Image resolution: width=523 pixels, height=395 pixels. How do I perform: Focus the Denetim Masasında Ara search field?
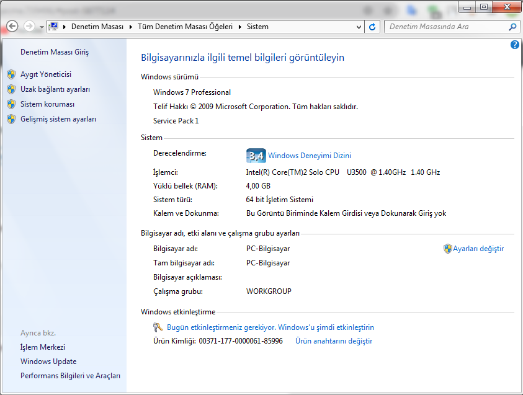tap(447, 27)
